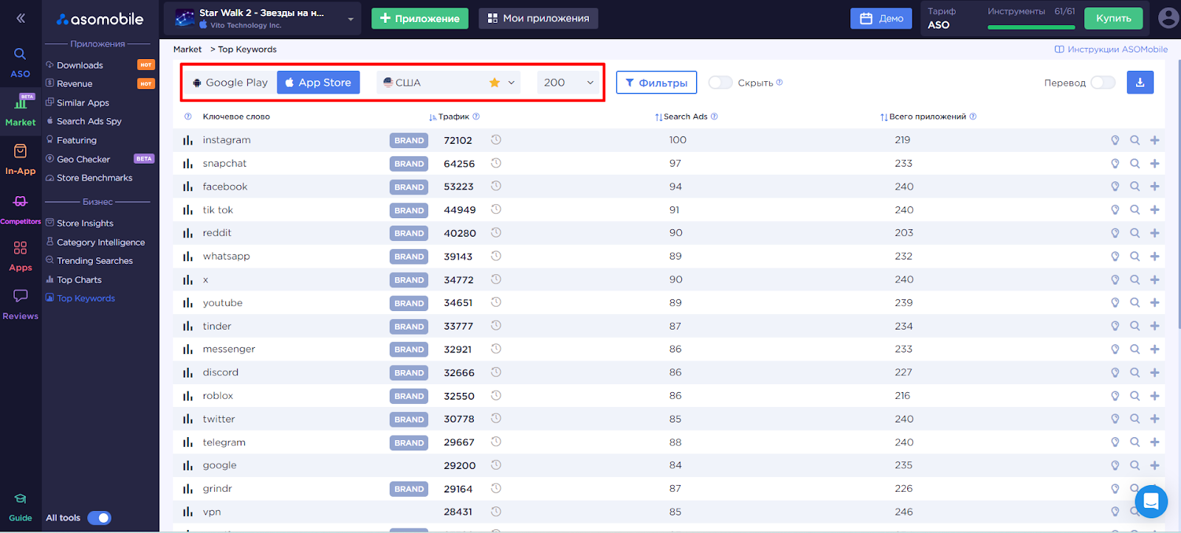The width and height of the screenshot is (1181, 533).
Task: Open the In-App section
Action: (x=20, y=159)
